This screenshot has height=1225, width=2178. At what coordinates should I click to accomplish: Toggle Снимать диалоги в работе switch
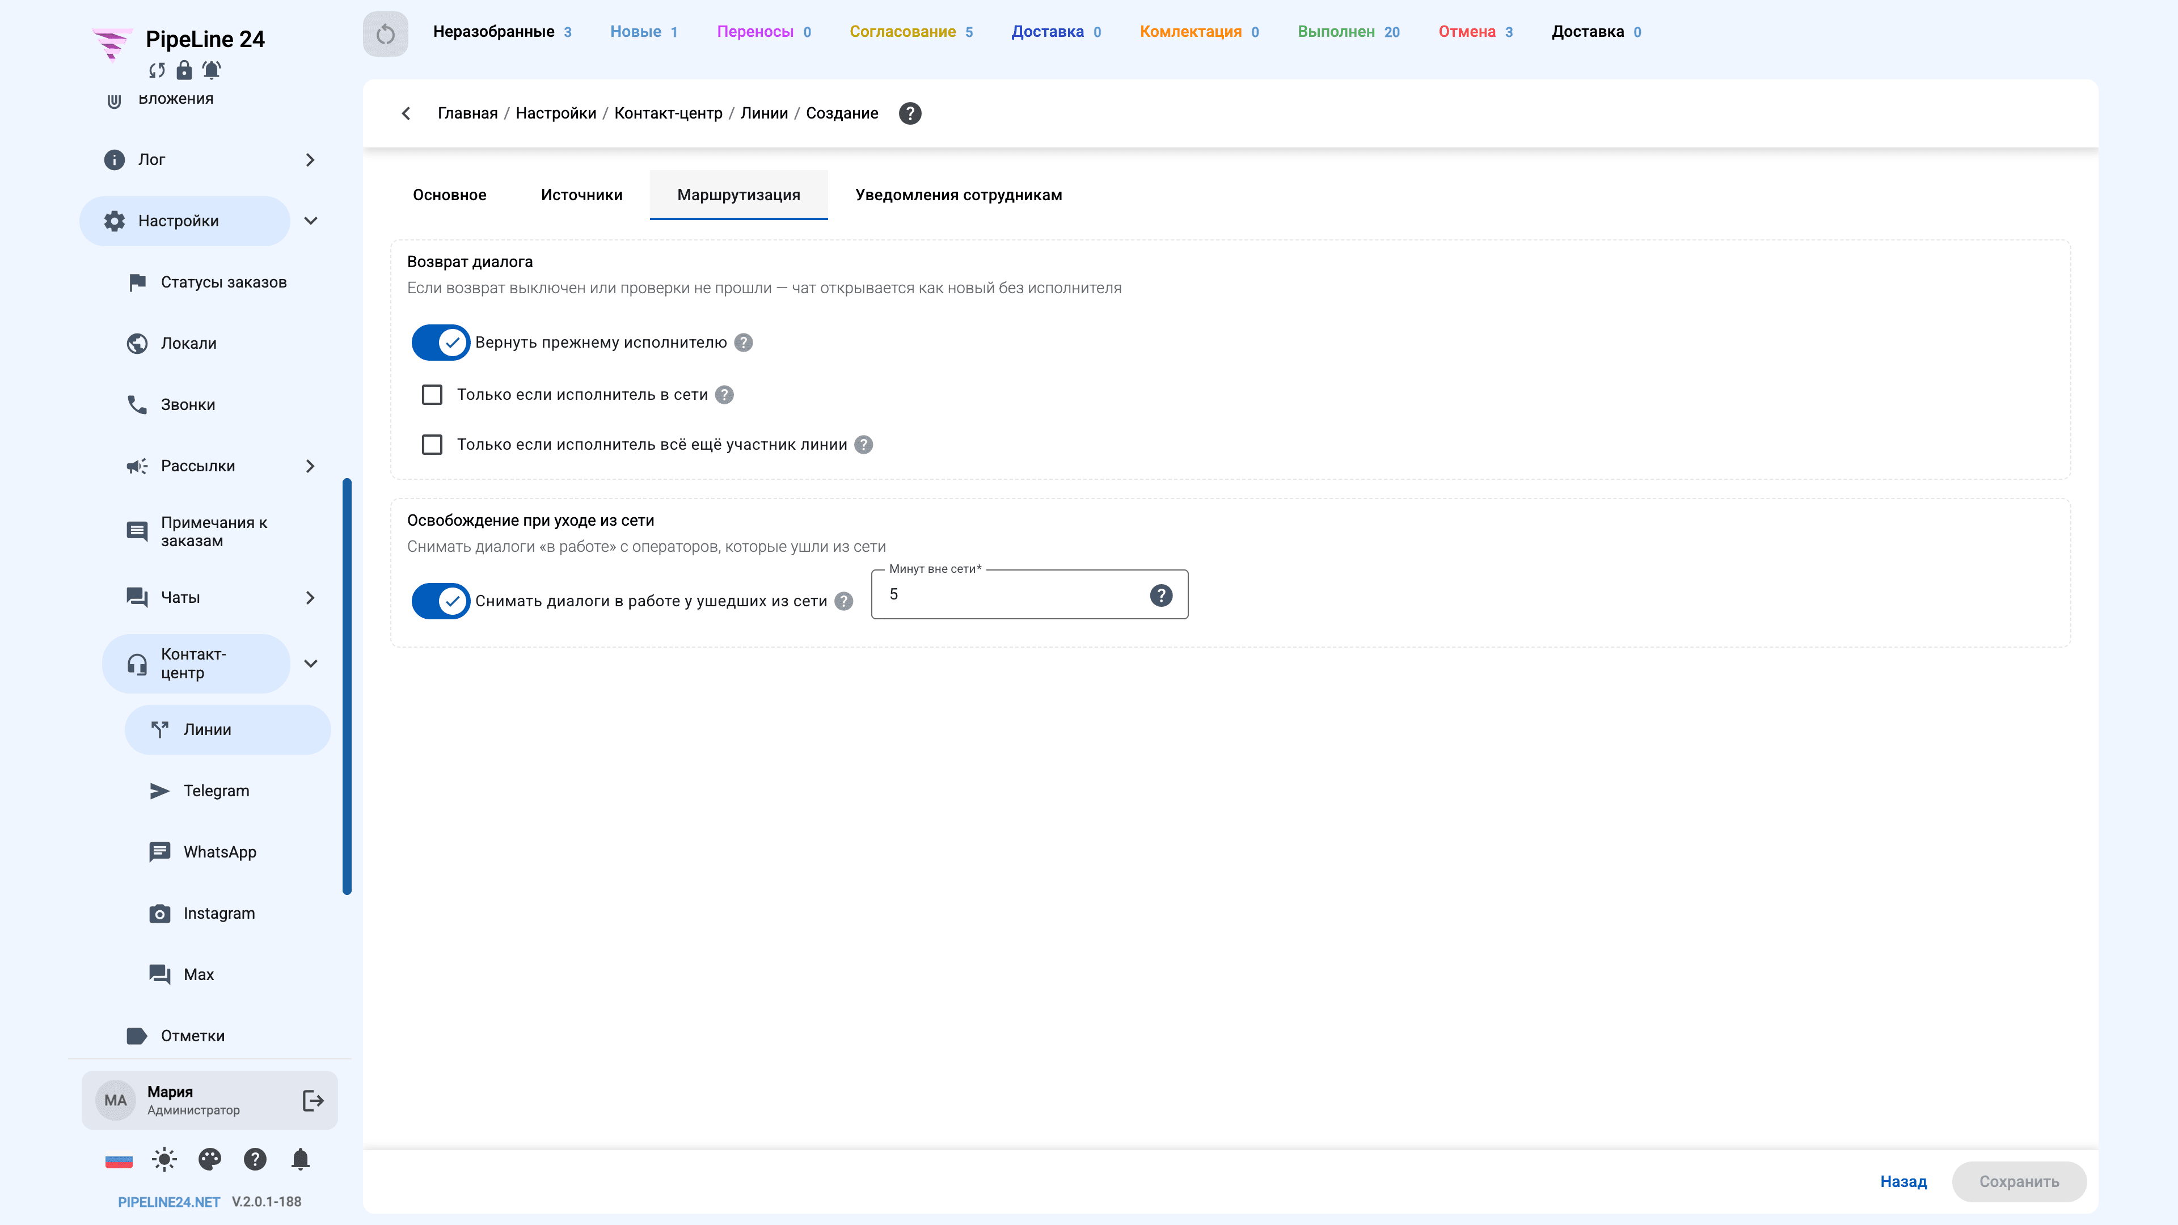(441, 601)
